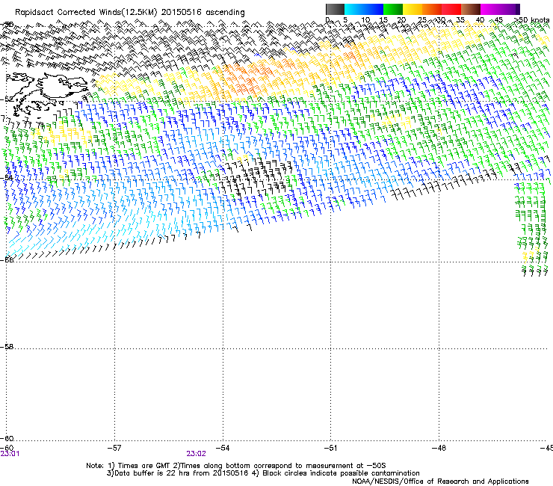Click the chart title 'Rapidscat Corrected Winds(12.5KM)'

click(86, 13)
